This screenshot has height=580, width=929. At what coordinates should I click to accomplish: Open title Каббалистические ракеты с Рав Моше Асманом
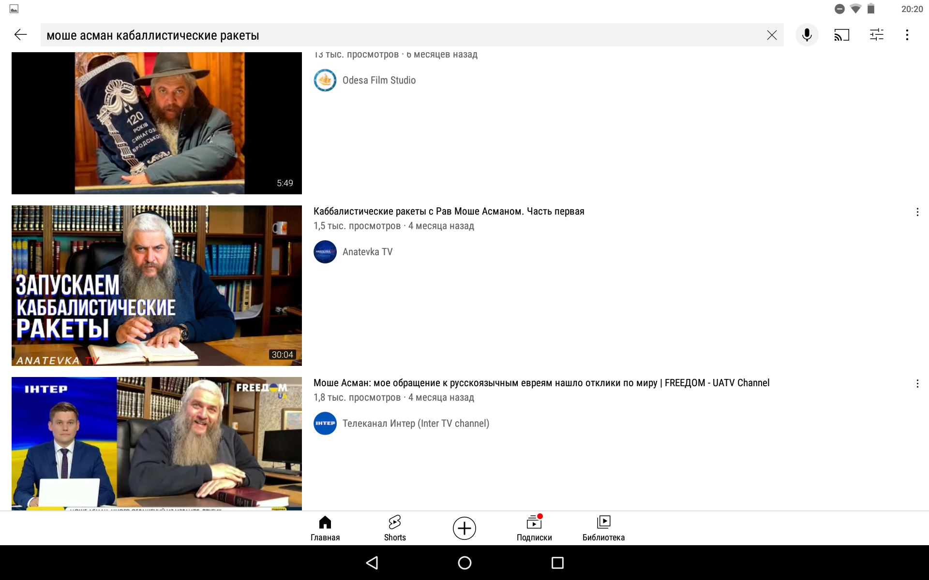tap(449, 211)
